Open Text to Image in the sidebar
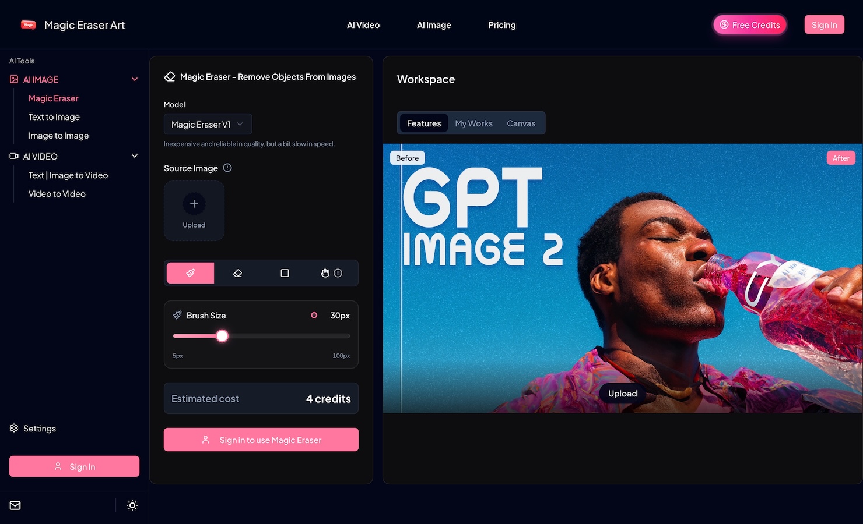Image resolution: width=863 pixels, height=524 pixels. [x=54, y=117]
